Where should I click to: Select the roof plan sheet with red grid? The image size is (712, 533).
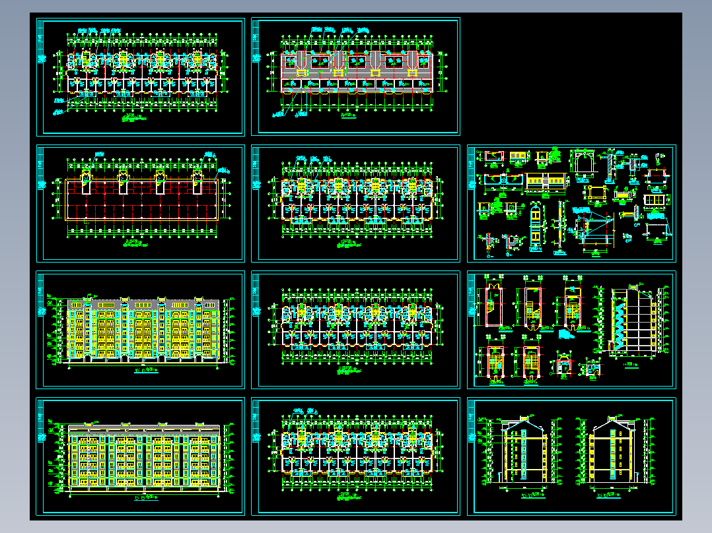140,203
